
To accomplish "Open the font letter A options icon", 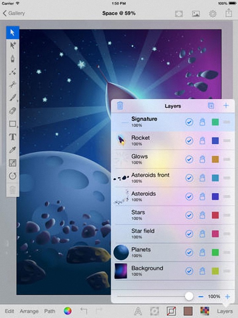I will [x=138, y=311].
